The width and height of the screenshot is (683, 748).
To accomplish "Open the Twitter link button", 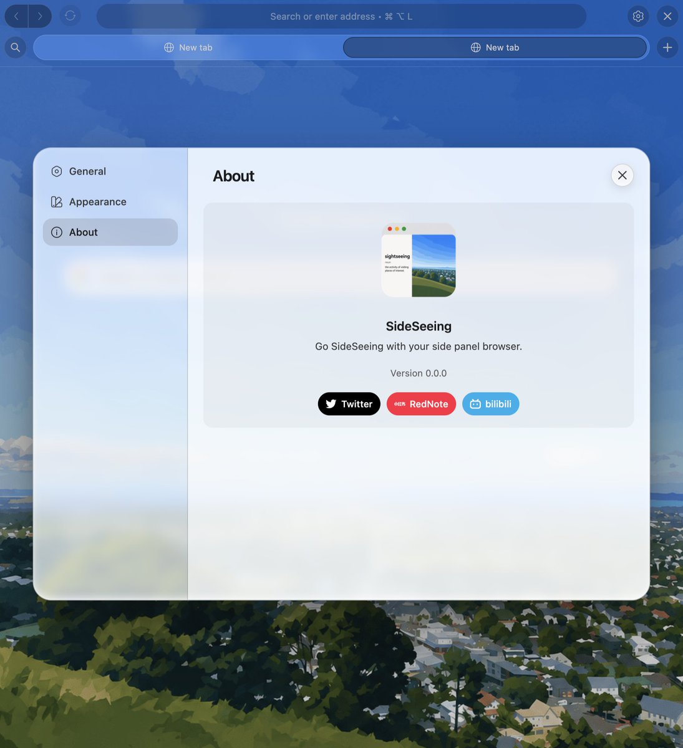I will tap(349, 404).
